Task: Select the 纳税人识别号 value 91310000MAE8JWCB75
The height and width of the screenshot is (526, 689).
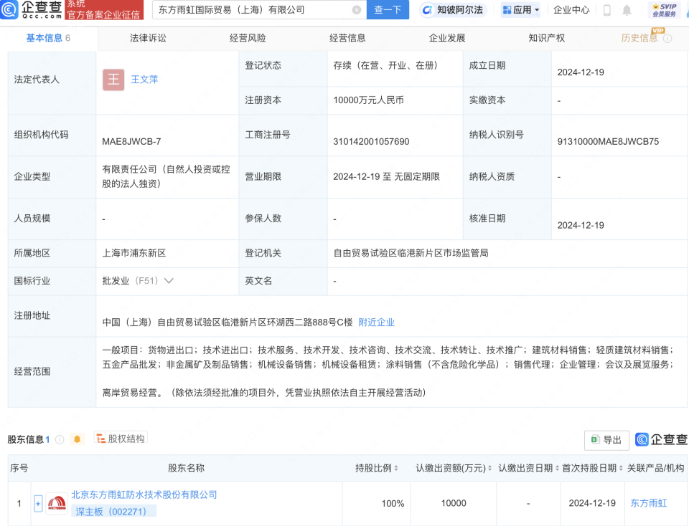Action: click(x=608, y=142)
